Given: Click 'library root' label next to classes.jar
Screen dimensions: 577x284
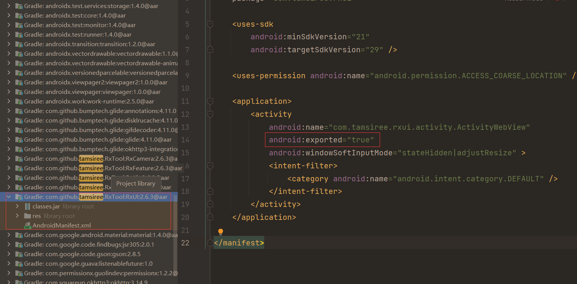Looking at the screenshot, I should (x=78, y=207).
